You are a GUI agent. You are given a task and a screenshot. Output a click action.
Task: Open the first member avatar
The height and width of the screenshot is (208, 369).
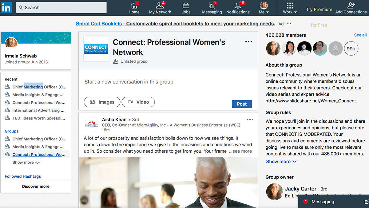pos(273,49)
